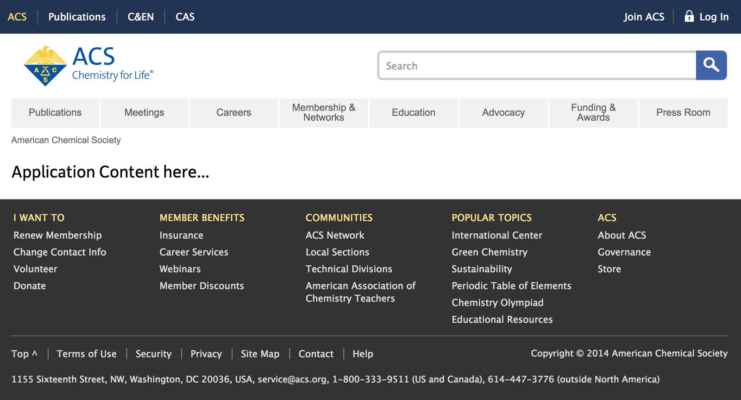This screenshot has height=400, width=741.
Task: Go to C&EN in top bar
Action: [141, 17]
